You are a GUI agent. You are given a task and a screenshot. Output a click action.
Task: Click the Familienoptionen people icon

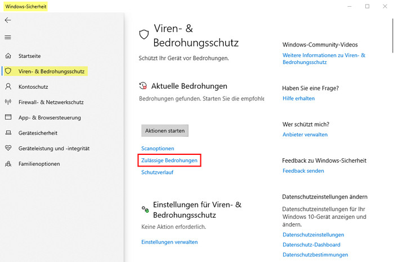coord(8,164)
